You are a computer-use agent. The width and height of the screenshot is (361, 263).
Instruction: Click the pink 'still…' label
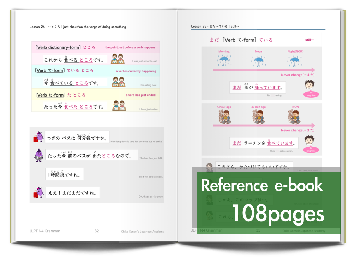coord(309,40)
